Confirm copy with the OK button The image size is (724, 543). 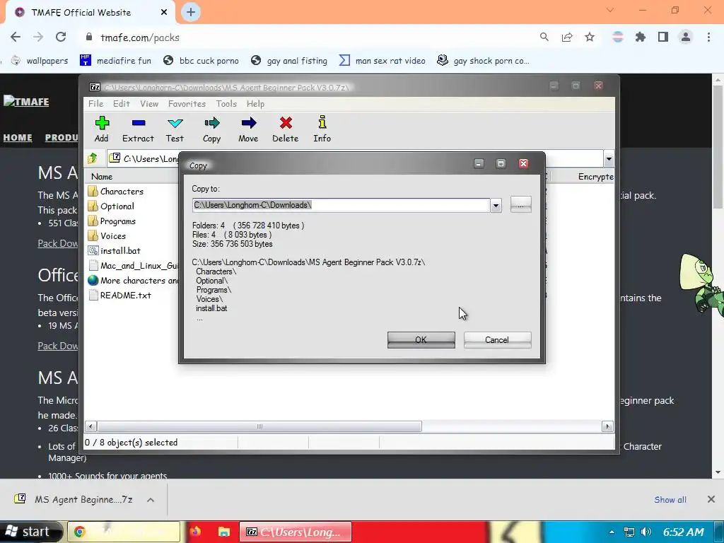coord(421,340)
